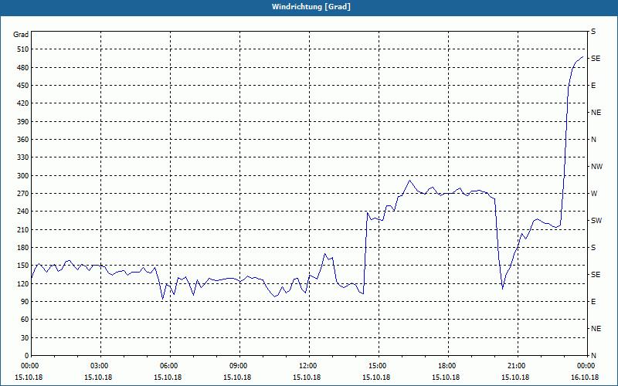618x386 pixels.
Task: Select the 15.10.18 date under 18:00
Action: click(x=446, y=378)
